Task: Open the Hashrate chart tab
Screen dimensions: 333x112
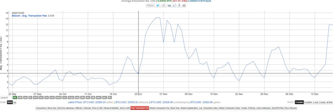Action: (87, 108)
